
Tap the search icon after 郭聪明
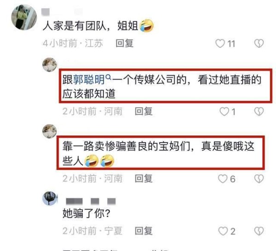click(x=109, y=77)
